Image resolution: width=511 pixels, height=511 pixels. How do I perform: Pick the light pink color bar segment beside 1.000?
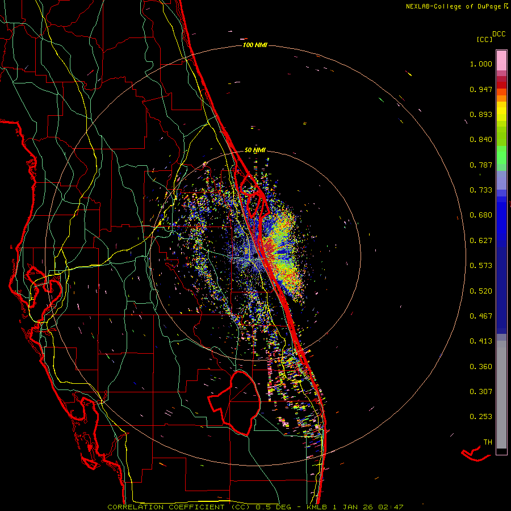tap(501, 61)
